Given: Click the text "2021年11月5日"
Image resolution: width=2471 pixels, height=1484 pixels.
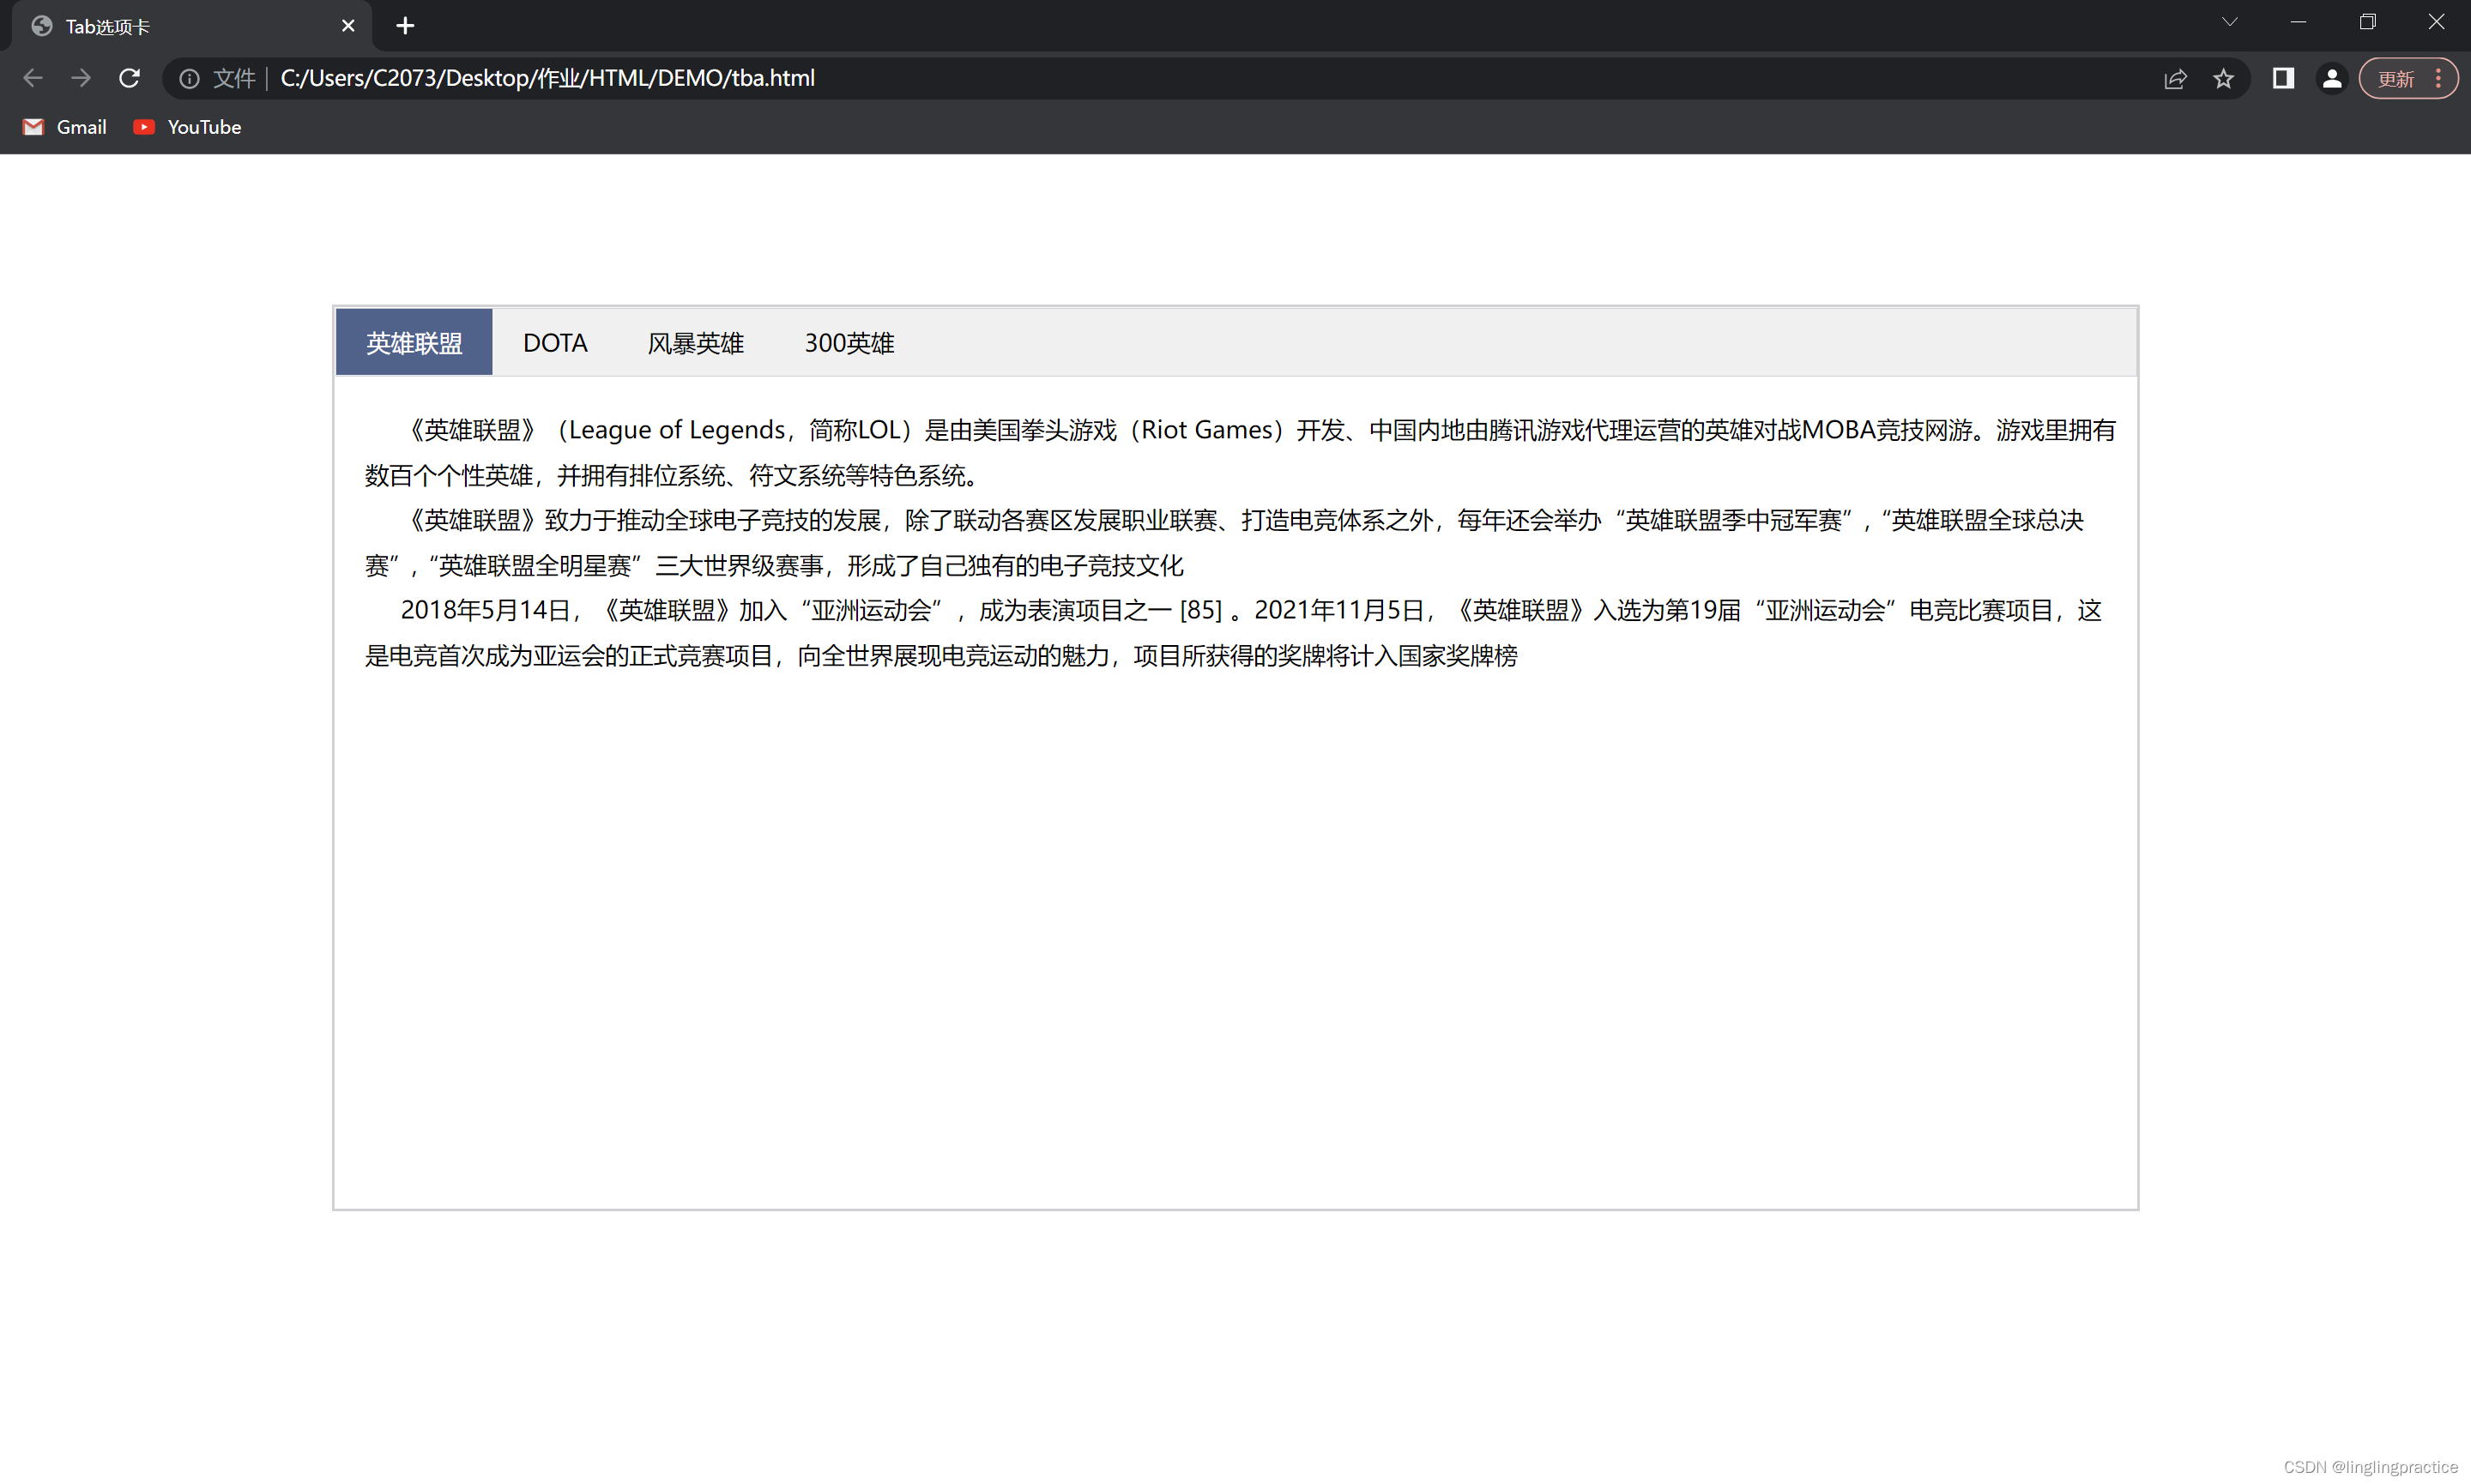Looking at the screenshot, I should pyautogui.click(x=1340, y=610).
